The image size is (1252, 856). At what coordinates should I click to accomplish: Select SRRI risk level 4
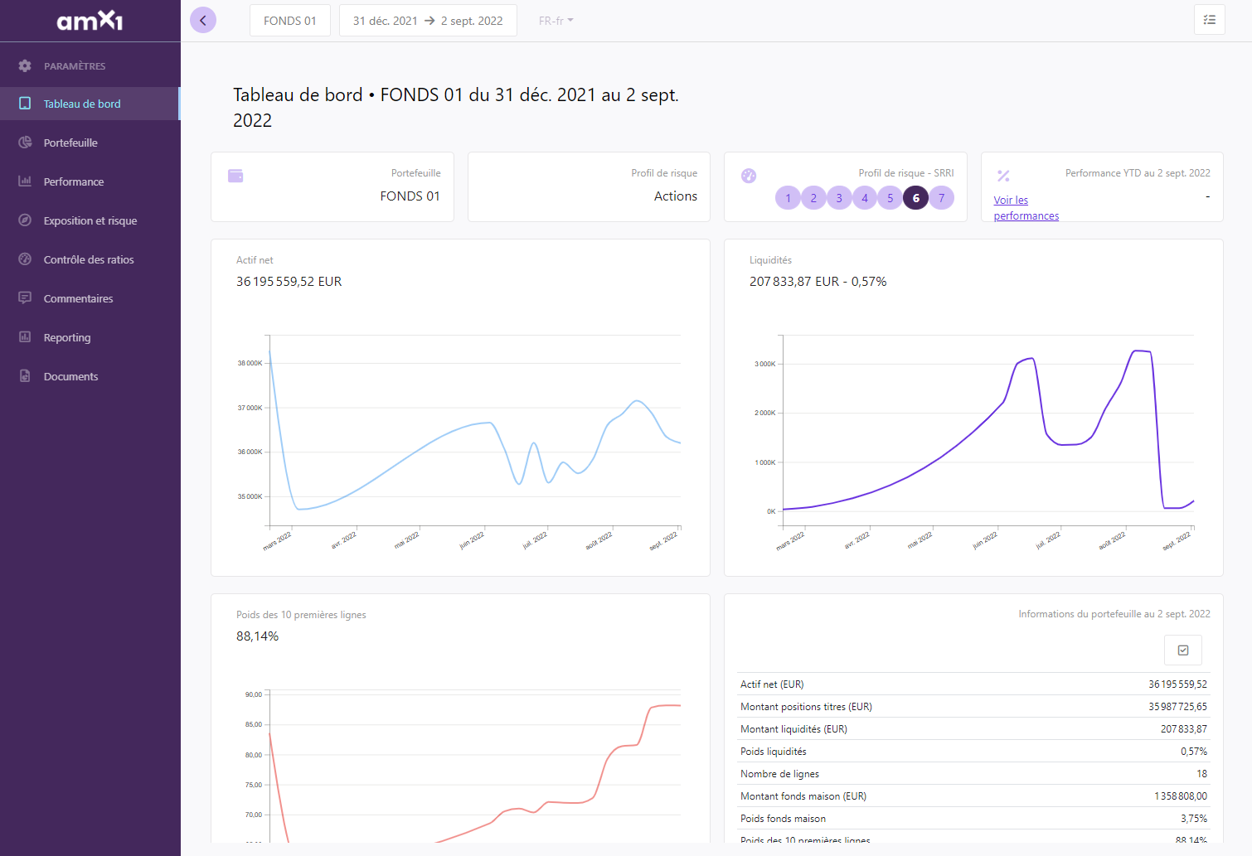[x=865, y=198]
